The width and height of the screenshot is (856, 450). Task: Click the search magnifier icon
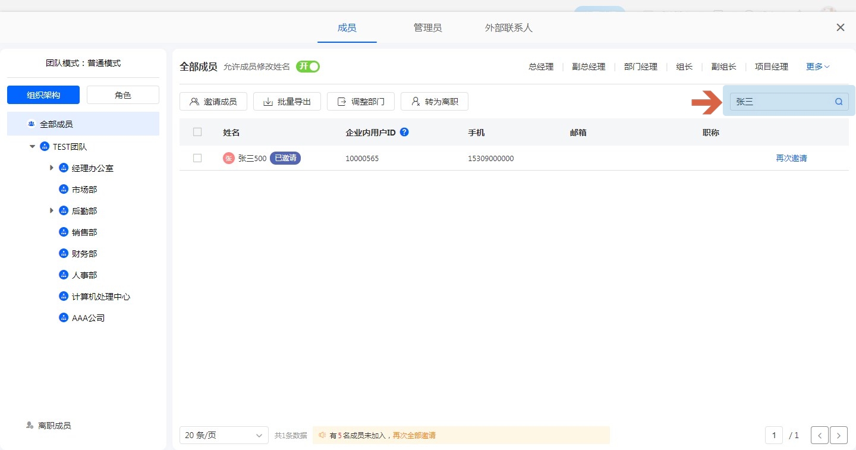point(839,102)
